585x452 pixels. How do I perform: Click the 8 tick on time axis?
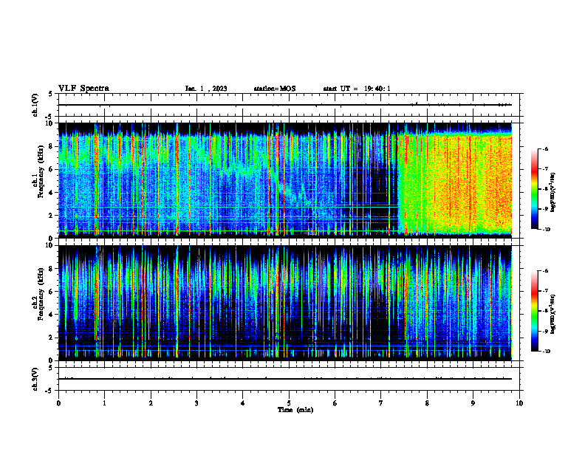[x=427, y=403]
